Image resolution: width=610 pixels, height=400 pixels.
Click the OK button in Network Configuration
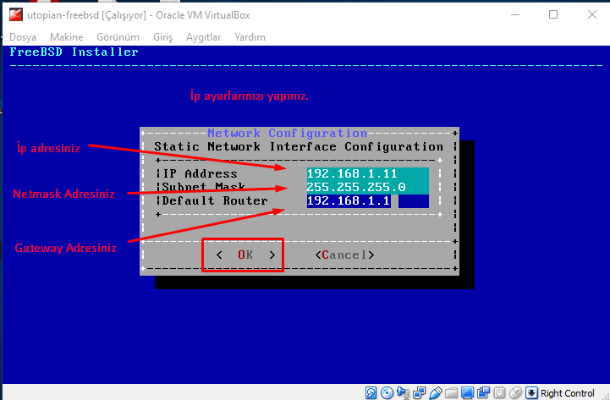245,255
